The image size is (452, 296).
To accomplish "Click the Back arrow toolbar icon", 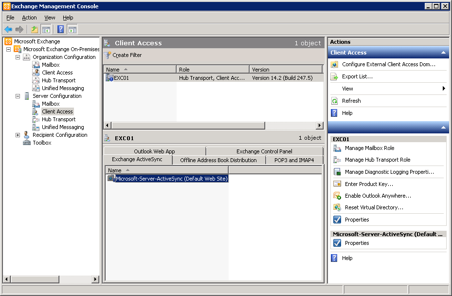I will pos(8,29).
